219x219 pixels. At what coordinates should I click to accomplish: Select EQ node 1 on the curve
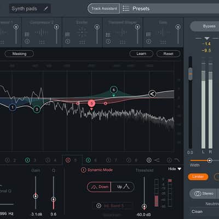(13, 107)
